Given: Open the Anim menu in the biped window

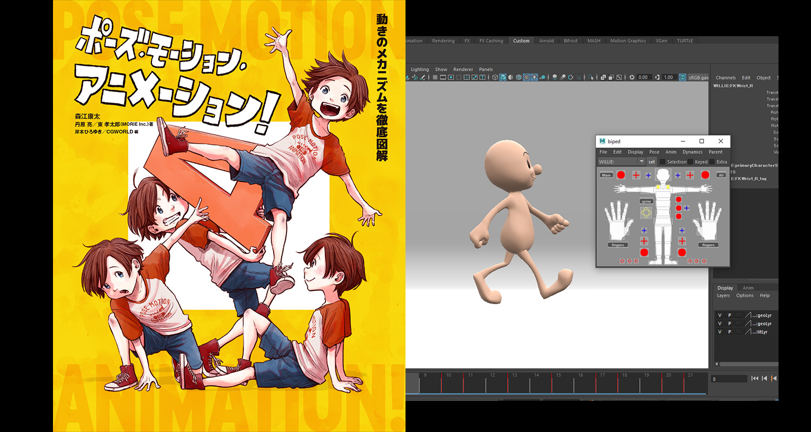Looking at the screenshot, I should [x=671, y=152].
